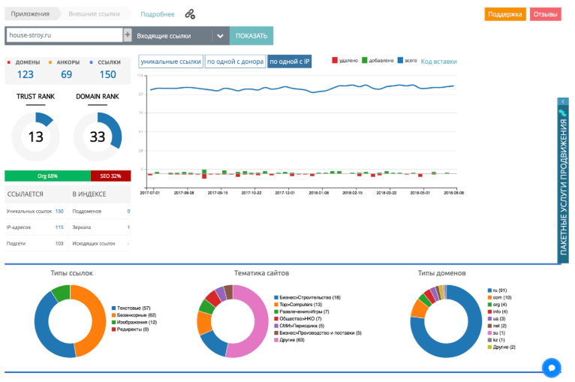Expand ПАКЕТНЫЕ УСЛУГИ ПРОДВИЖЕНИЯ side panel
The width and height of the screenshot is (575, 382).
563,187
